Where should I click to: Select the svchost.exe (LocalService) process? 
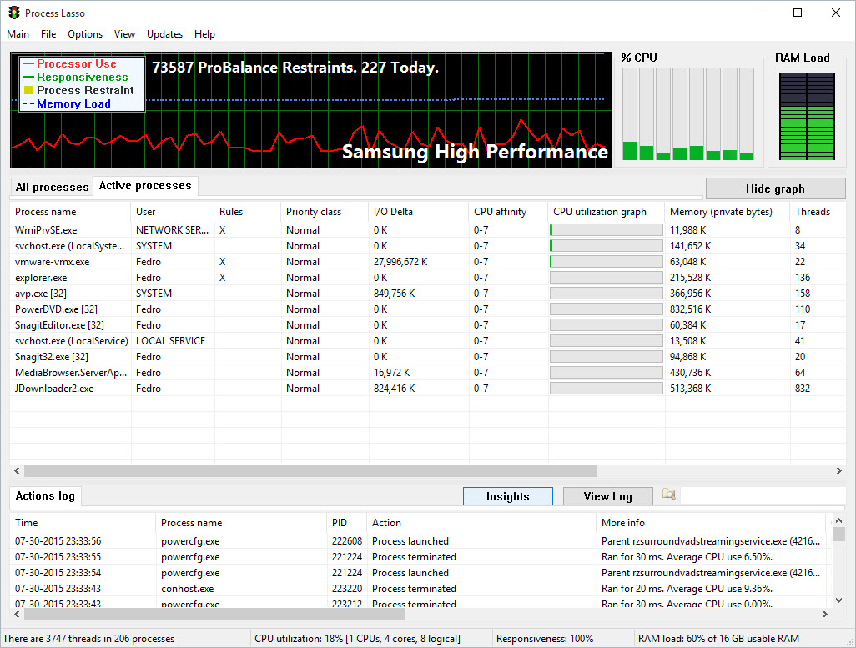pos(427,340)
